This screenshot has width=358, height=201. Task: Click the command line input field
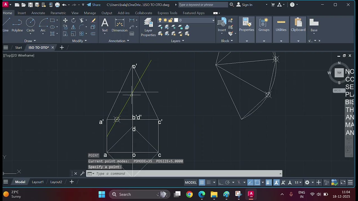click(187, 174)
